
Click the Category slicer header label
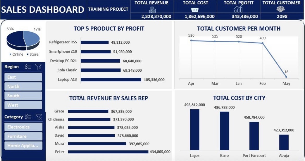click(14, 117)
